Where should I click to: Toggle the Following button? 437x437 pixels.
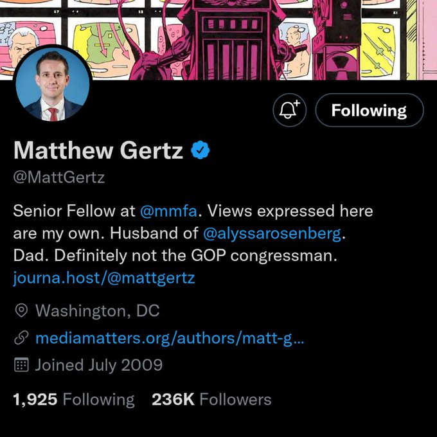(x=369, y=110)
